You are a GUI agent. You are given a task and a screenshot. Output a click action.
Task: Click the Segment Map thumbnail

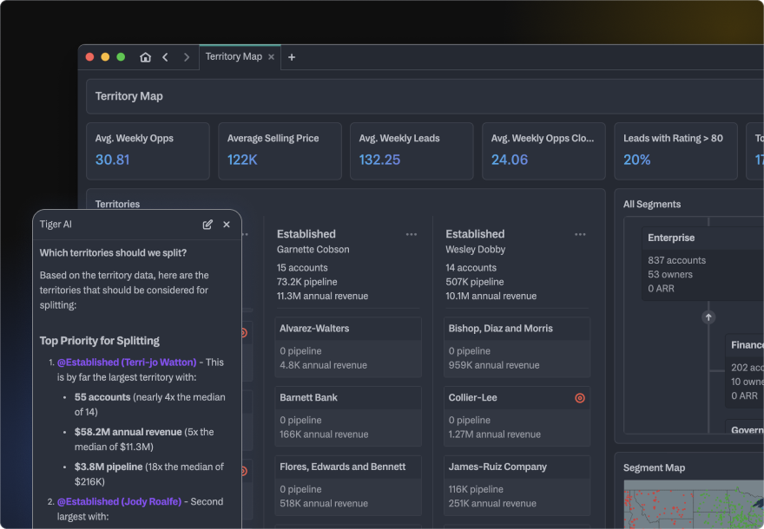694,504
